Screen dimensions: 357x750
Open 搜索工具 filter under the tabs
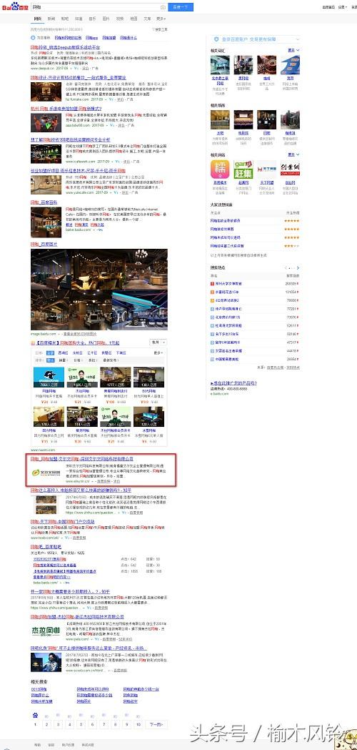tap(160, 29)
